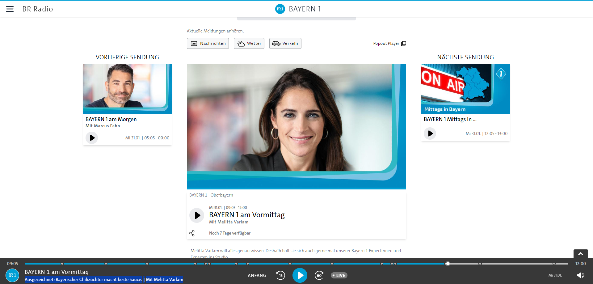Viewport: 593px width, 284px height.
Task: Play the Nachrichten news update
Action: click(x=208, y=43)
